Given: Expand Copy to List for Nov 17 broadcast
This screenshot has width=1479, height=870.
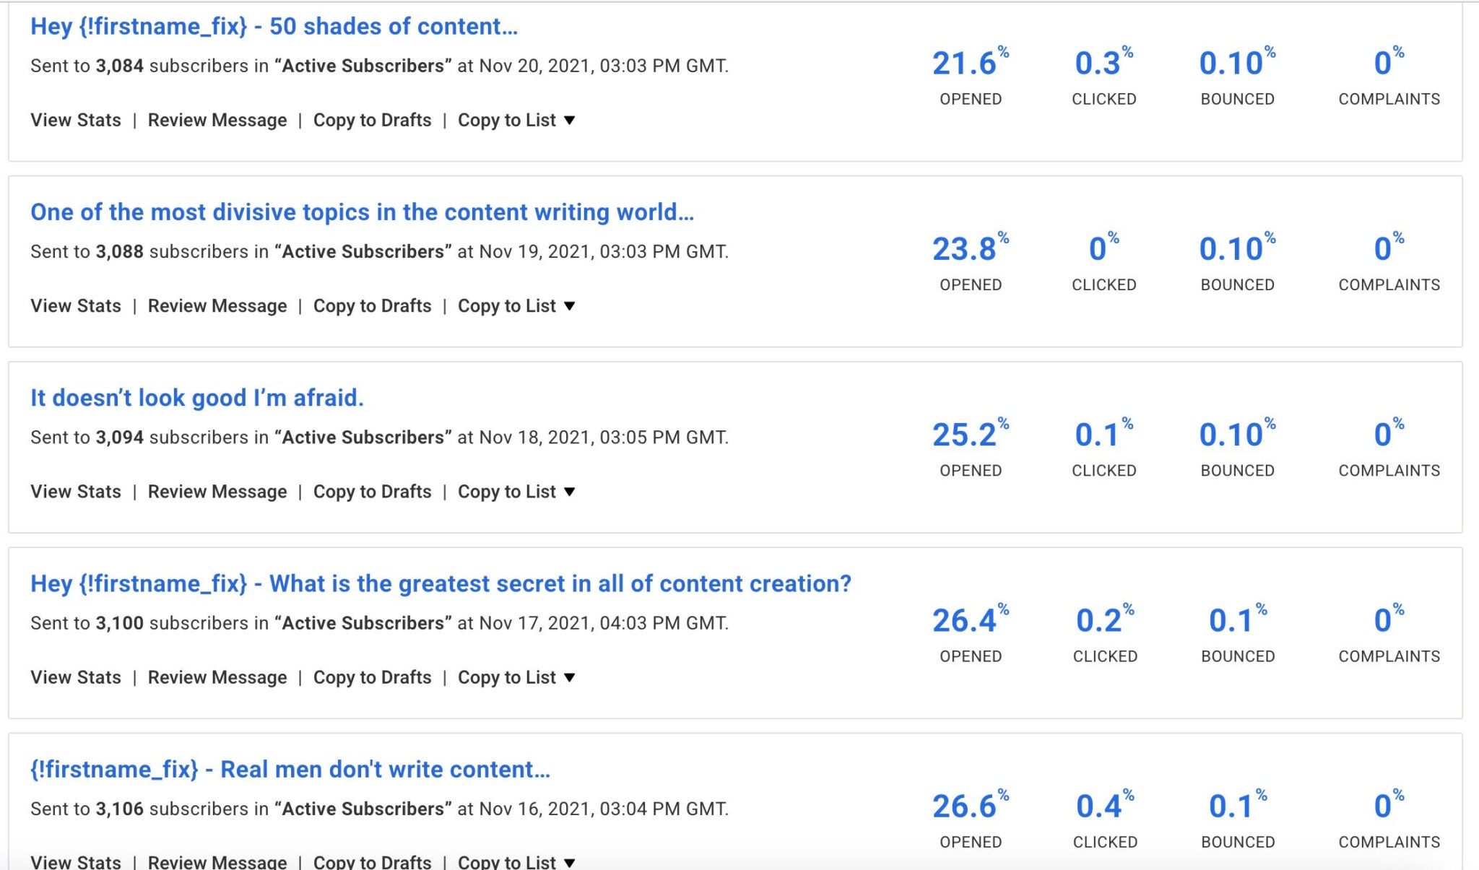Looking at the screenshot, I should tap(516, 677).
